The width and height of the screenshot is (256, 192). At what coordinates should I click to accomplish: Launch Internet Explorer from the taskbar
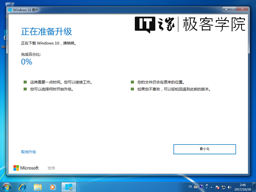[x=22, y=187]
